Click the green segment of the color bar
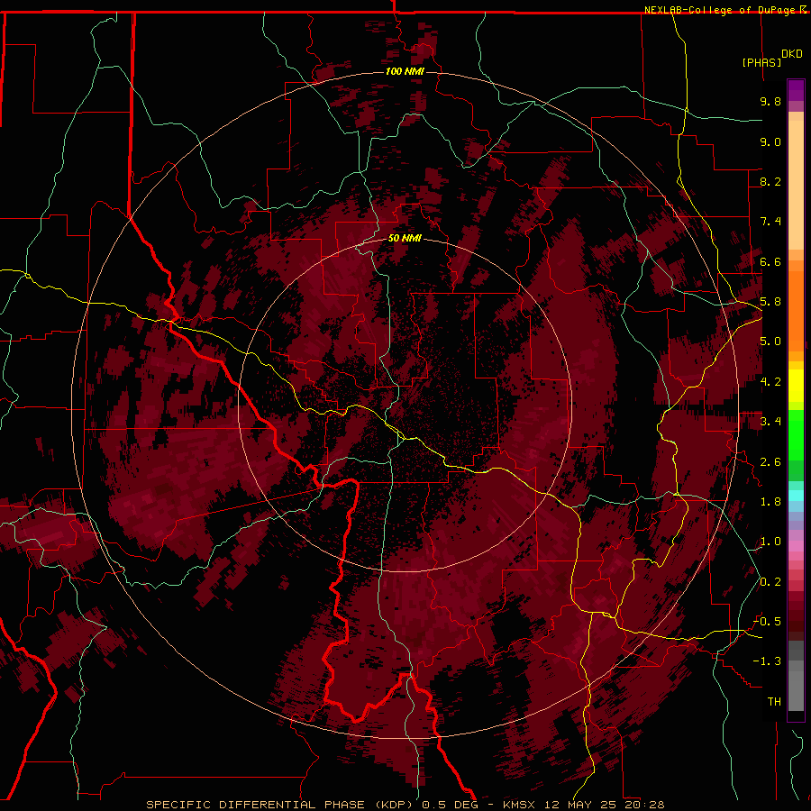Screen dimensions: 811x811 [796, 435]
